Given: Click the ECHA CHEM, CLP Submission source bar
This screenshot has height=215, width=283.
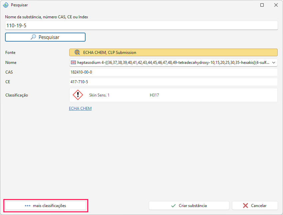Looking at the screenshot, I should [x=173, y=53].
